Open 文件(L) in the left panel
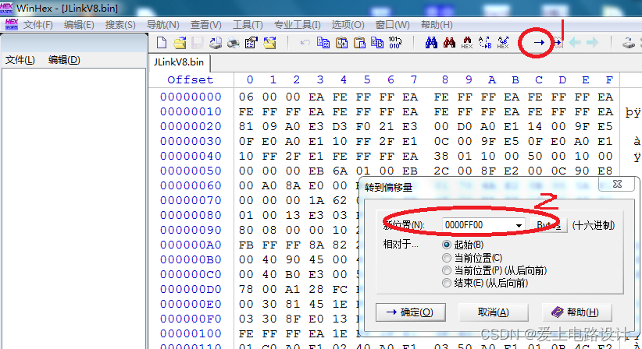 [x=20, y=60]
